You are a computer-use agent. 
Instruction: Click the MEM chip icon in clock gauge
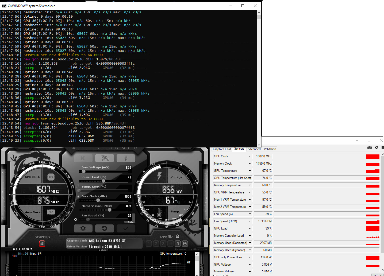point(51,212)
